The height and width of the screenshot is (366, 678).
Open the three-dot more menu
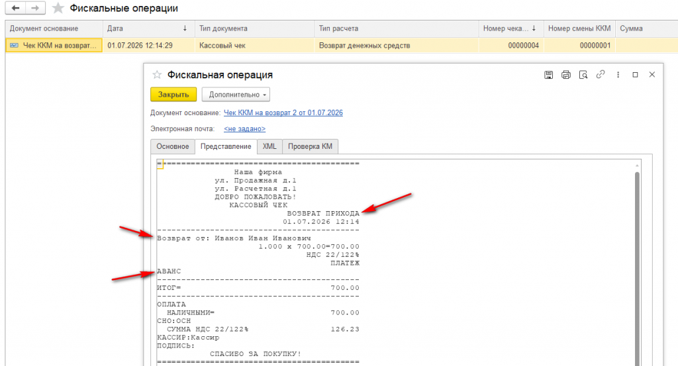(x=618, y=75)
